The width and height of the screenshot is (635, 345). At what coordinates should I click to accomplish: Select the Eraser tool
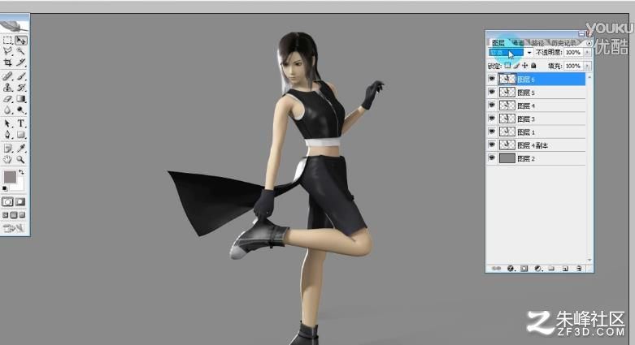(7, 99)
